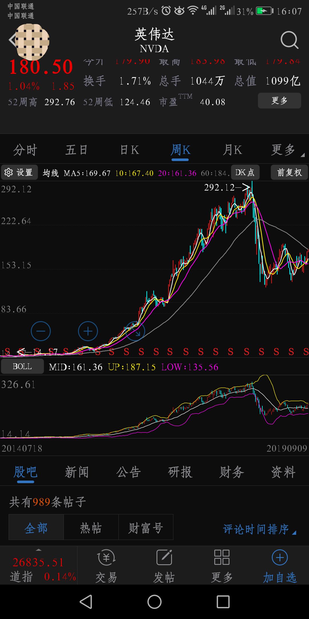Tap Android recent apps button

[223, 602]
